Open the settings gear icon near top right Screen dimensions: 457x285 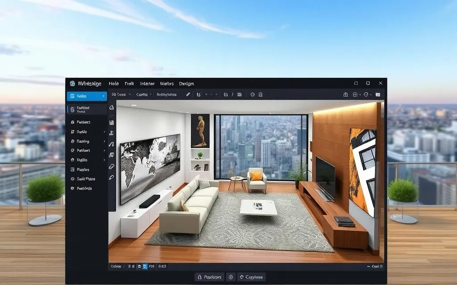pos(366,94)
